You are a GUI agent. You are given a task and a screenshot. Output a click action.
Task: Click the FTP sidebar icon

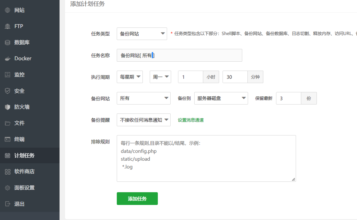point(8,26)
